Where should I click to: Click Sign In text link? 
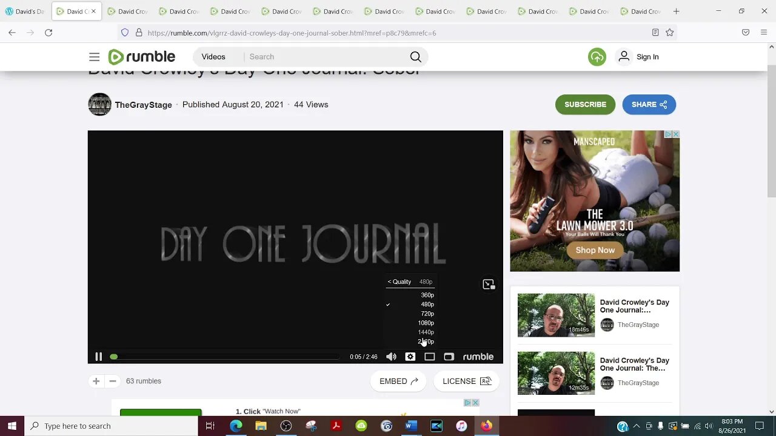click(647, 57)
